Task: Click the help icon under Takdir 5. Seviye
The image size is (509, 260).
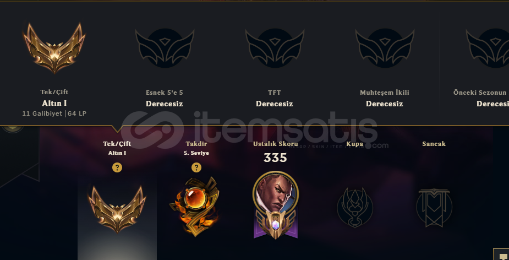Action: (x=196, y=167)
